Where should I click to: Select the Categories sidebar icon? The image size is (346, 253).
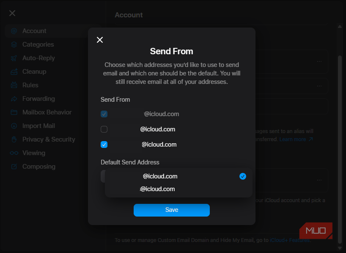(14, 44)
